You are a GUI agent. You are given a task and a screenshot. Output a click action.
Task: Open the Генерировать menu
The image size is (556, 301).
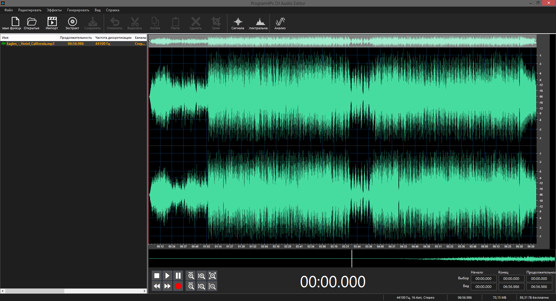point(78,10)
